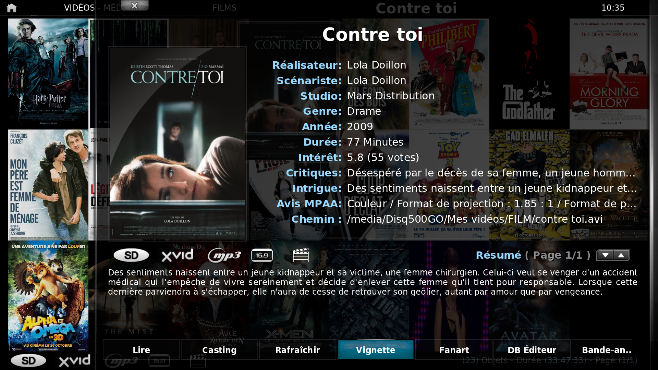This screenshot has width=658, height=370.
Task: Page down the Résumé text
Action: (605, 255)
